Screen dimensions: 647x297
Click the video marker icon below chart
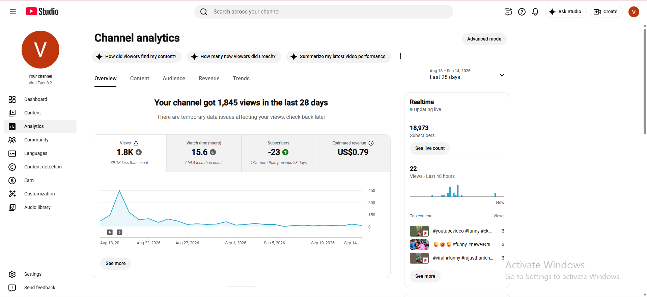point(110,232)
